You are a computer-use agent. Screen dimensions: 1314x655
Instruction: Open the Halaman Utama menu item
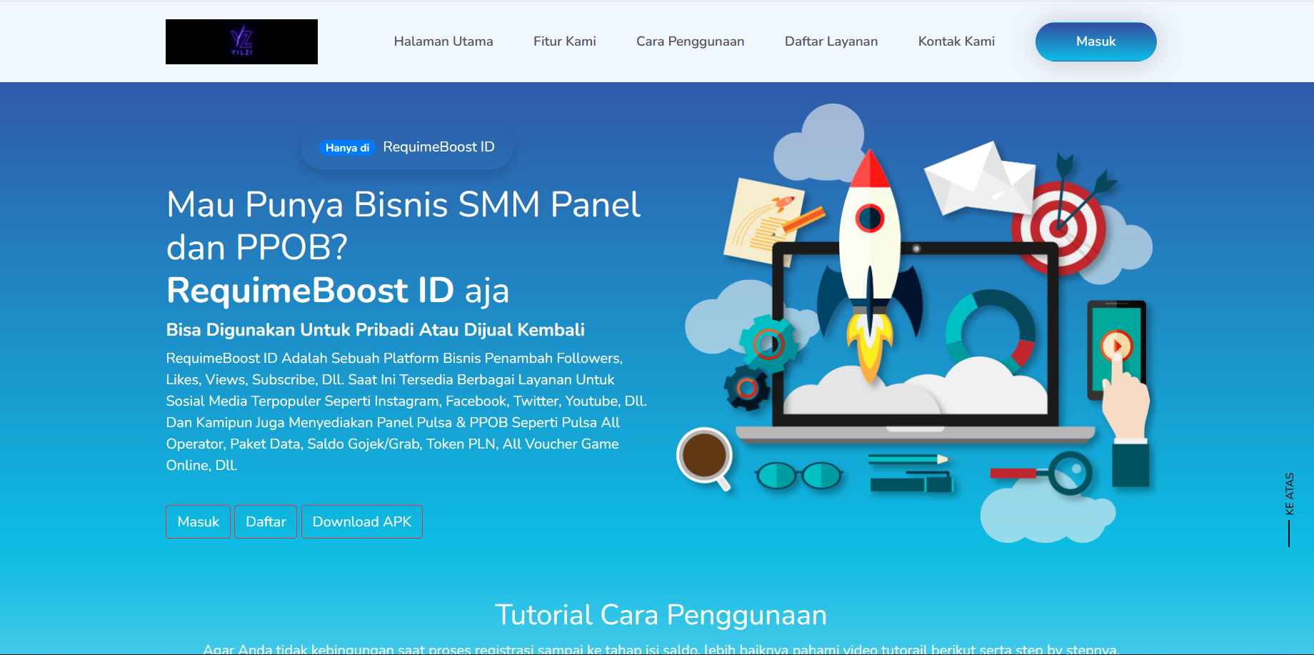(x=443, y=41)
